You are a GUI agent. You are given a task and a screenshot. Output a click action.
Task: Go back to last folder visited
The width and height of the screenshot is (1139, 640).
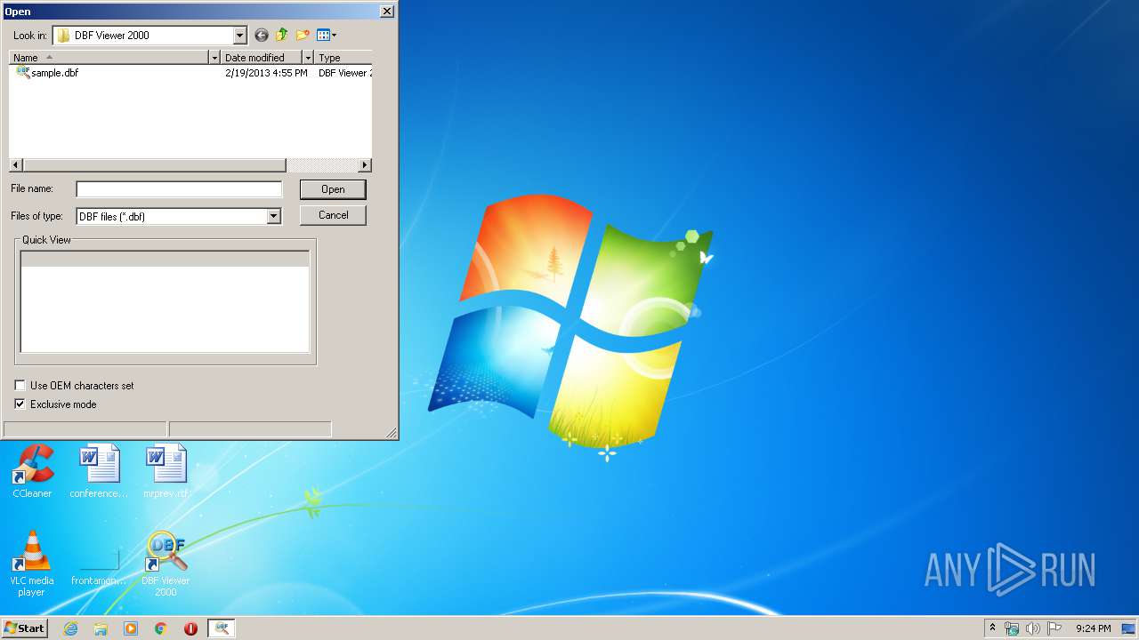(x=261, y=36)
